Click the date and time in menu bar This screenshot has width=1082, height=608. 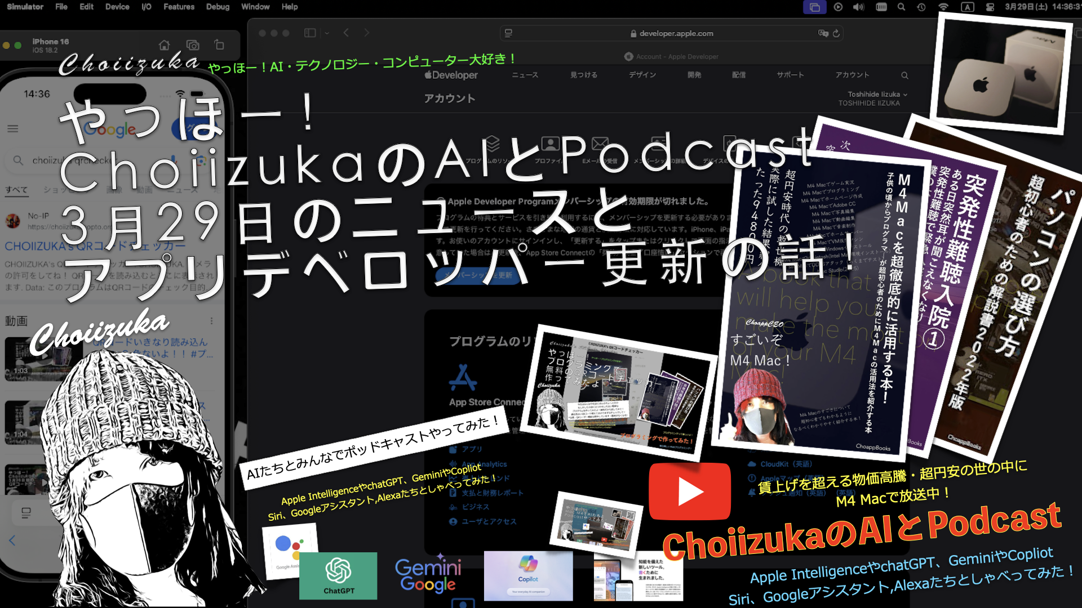(x=1042, y=7)
